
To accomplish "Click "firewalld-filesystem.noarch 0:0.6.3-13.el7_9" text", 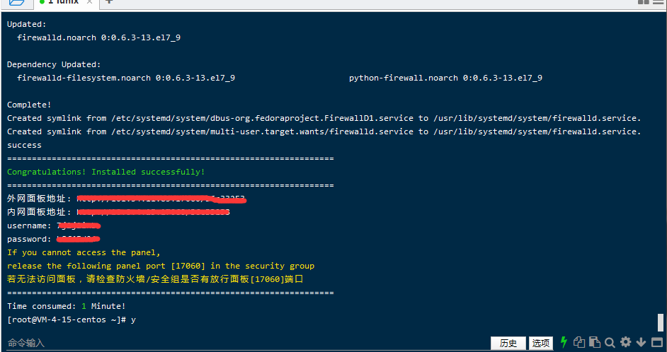I will click(x=126, y=78).
